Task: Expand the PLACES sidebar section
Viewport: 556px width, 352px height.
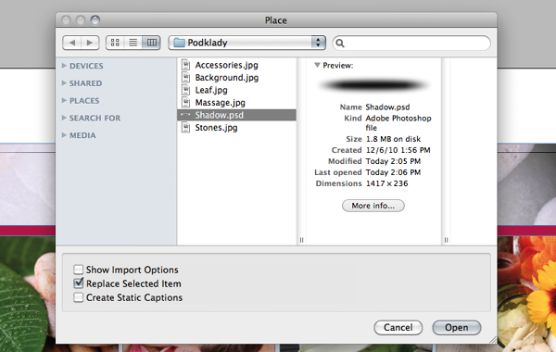Action: 64,100
